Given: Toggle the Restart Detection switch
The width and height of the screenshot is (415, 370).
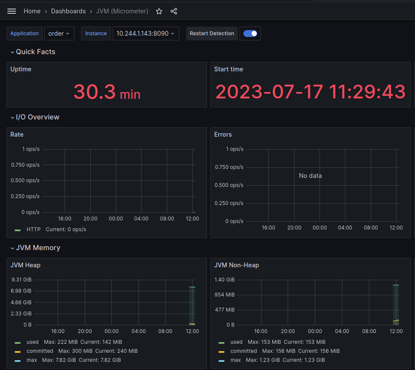Looking at the screenshot, I should pos(250,34).
